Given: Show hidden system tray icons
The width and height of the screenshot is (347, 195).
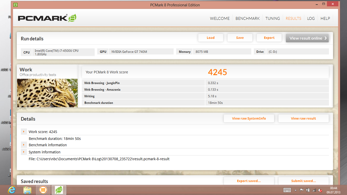Looking at the screenshot, I should click(x=295, y=190).
